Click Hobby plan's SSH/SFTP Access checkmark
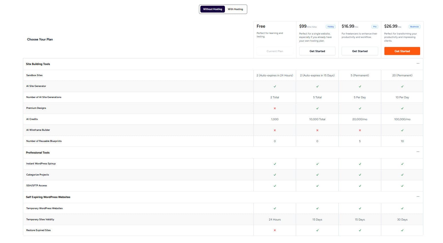The height and width of the screenshot is (243, 443). [x=317, y=186]
